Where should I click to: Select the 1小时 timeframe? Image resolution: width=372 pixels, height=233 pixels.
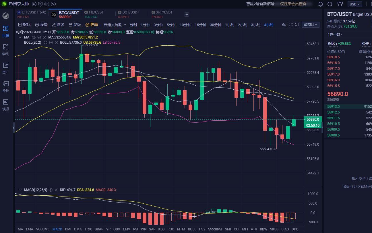click(230, 25)
